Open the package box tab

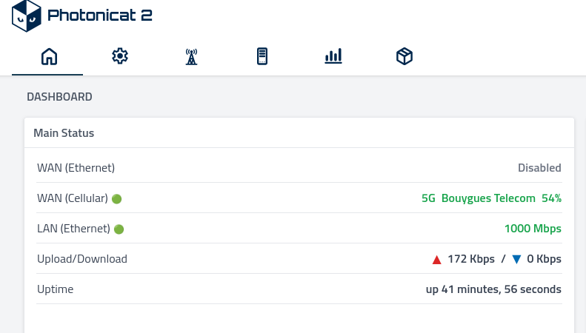coord(404,56)
